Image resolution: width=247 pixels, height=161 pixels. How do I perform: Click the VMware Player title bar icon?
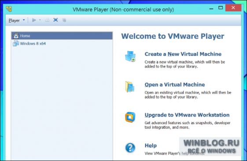click(9, 9)
